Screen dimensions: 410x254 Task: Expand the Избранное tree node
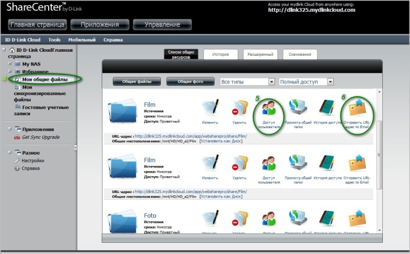10,71
